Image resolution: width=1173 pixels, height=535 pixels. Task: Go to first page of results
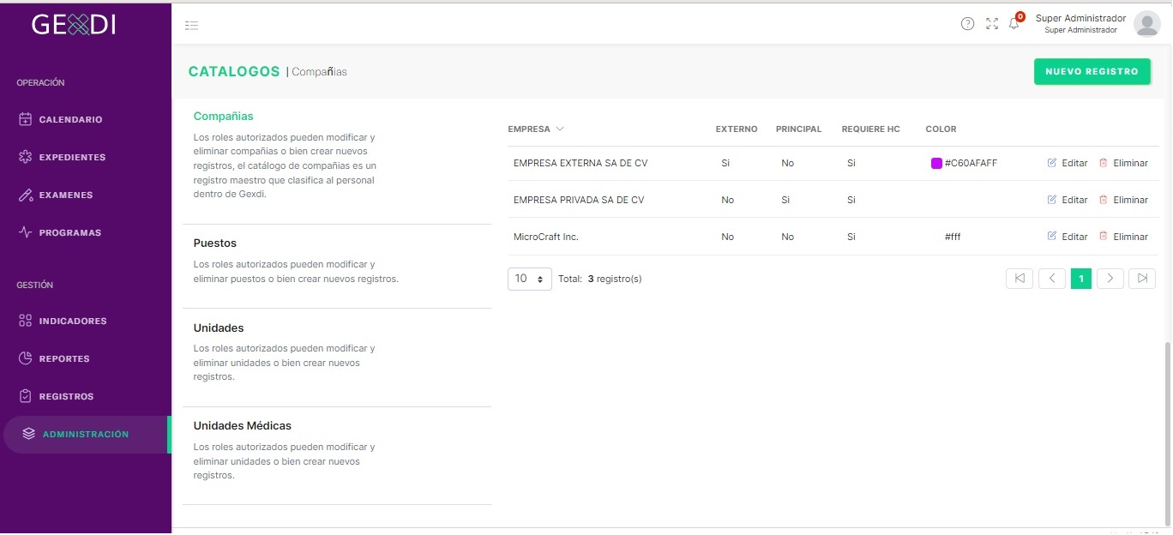[1019, 279]
